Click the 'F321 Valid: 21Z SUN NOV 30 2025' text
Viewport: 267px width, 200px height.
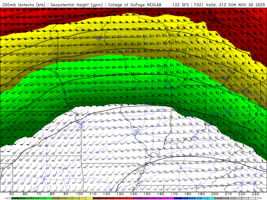[x=230, y=5]
